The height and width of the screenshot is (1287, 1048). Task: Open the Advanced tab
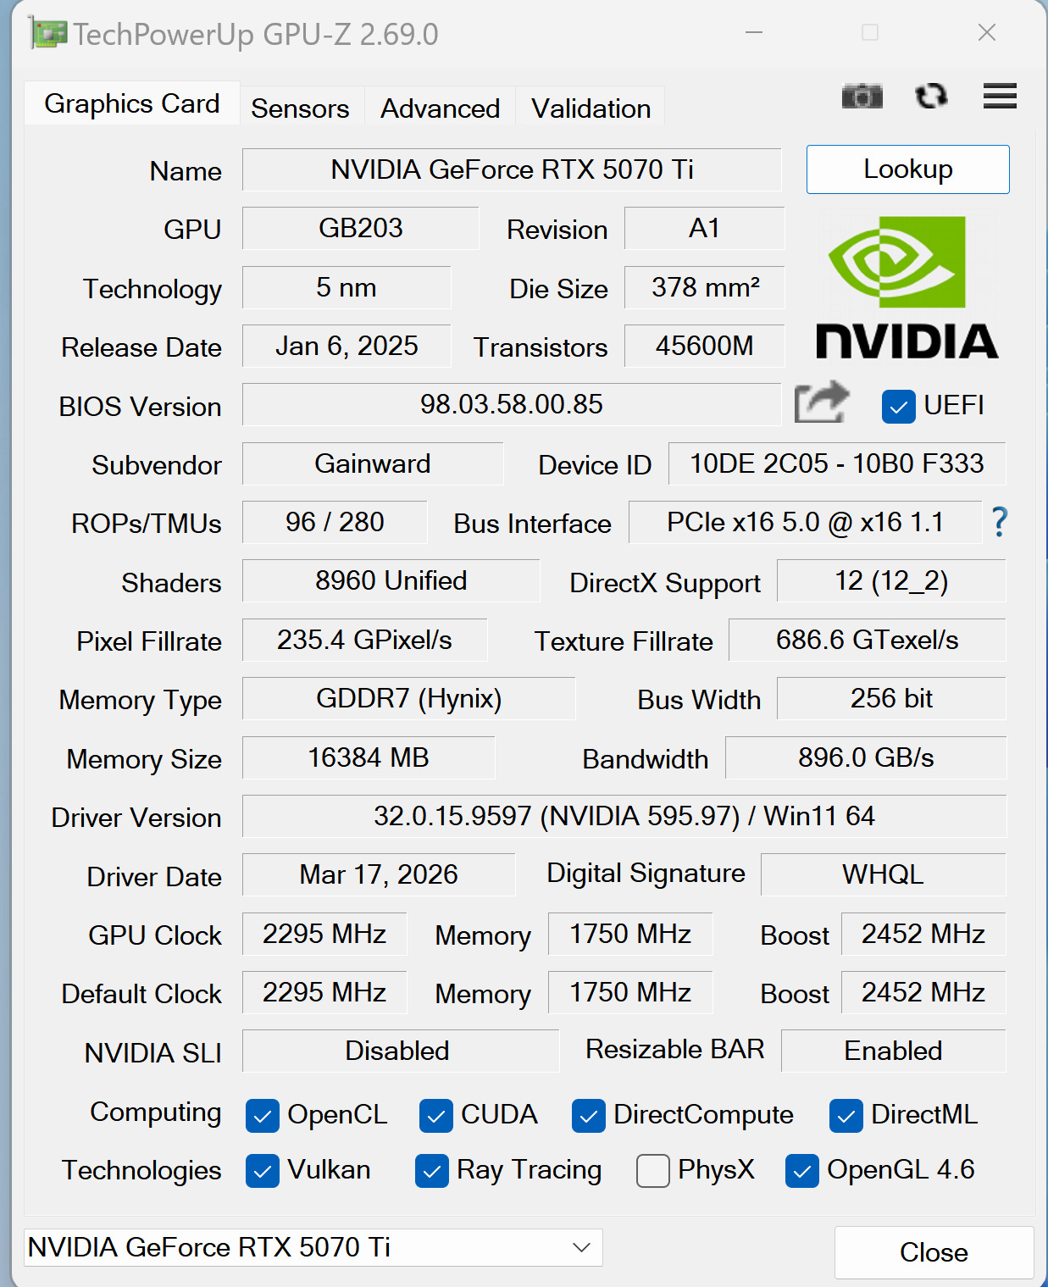click(440, 108)
